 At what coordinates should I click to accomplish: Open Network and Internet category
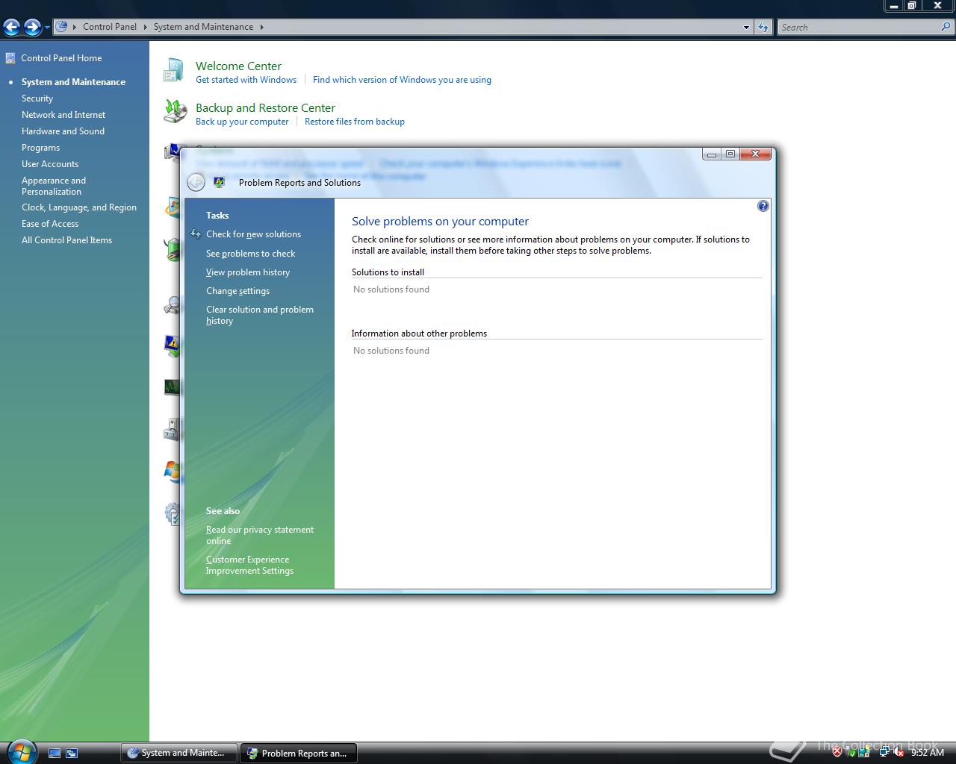pyautogui.click(x=63, y=115)
